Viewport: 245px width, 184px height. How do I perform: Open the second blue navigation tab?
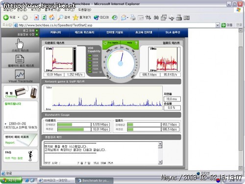coord(84,32)
